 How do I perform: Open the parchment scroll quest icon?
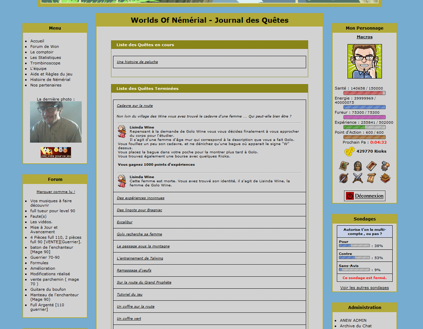point(371,178)
